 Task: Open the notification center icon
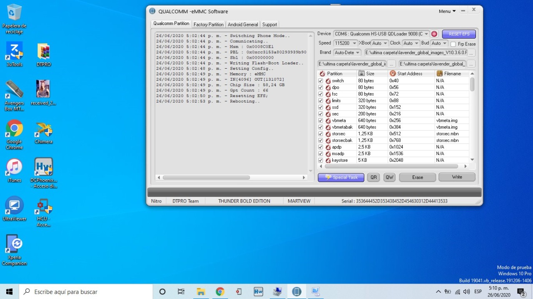point(521,292)
